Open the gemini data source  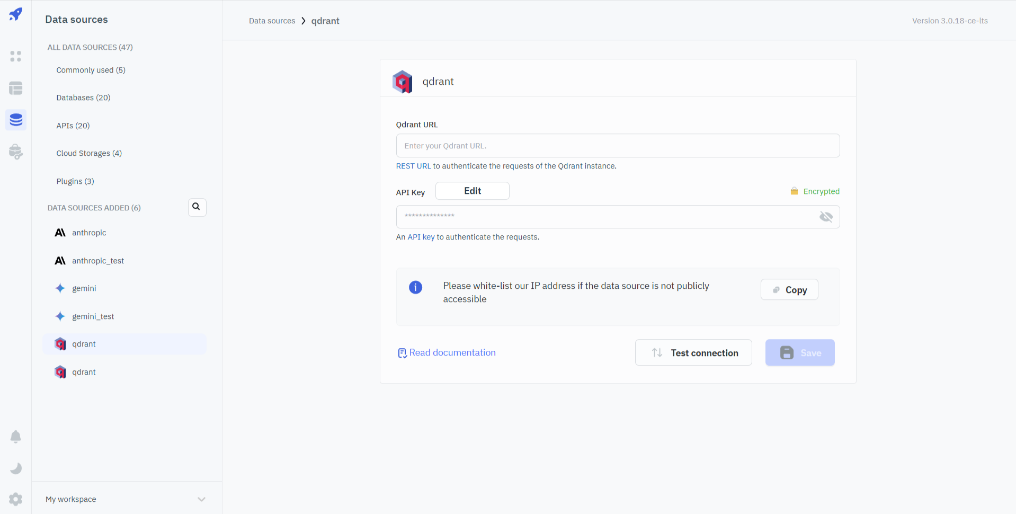pos(84,288)
